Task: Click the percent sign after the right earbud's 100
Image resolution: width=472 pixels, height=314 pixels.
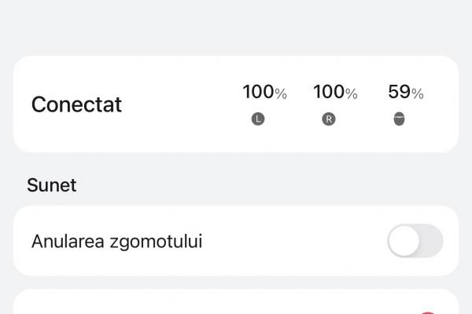Action: pyautogui.click(x=352, y=93)
